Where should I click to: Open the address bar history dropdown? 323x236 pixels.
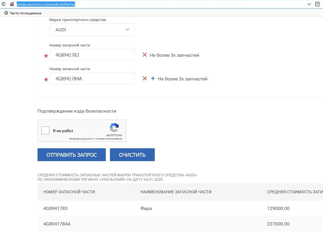pos(309,4)
